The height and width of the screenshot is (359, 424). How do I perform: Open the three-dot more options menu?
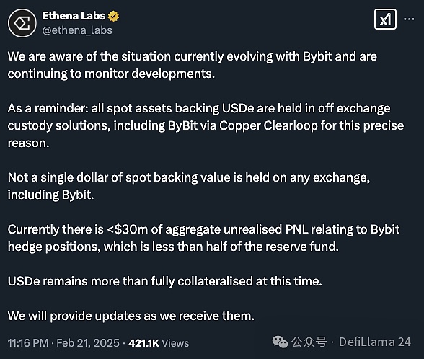(x=409, y=19)
